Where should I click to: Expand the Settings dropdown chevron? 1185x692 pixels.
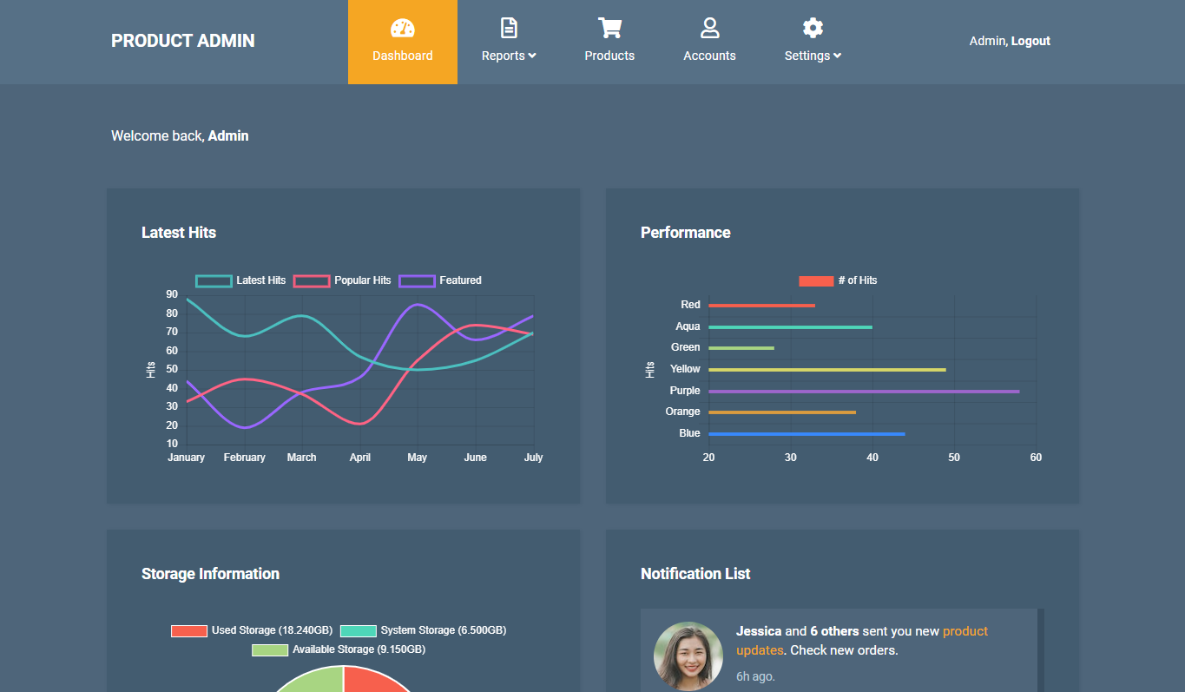click(837, 56)
